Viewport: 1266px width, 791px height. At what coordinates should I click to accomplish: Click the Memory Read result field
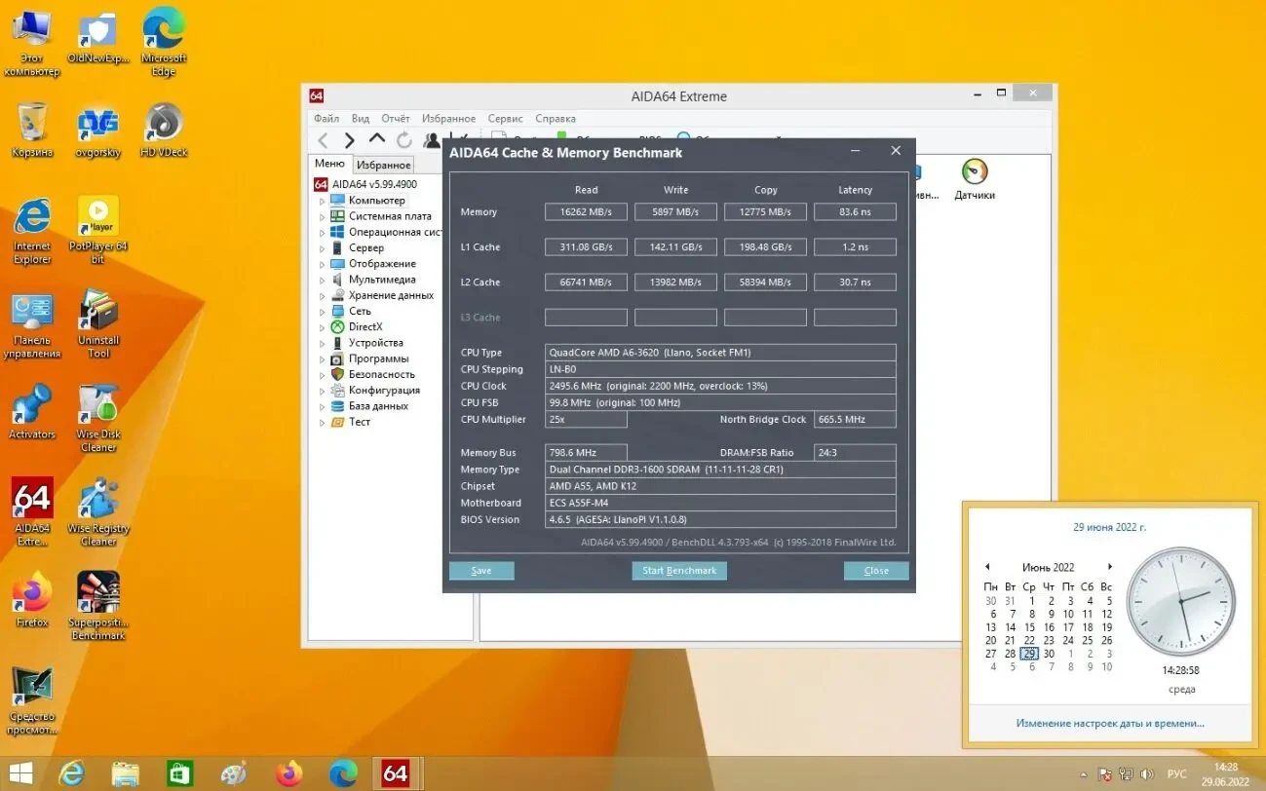click(x=586, y=212)
